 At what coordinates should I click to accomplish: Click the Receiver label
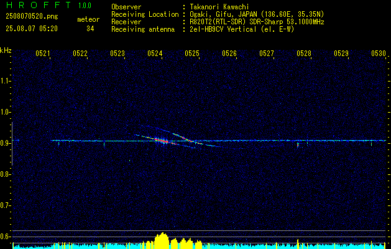(x=126, y=22)
